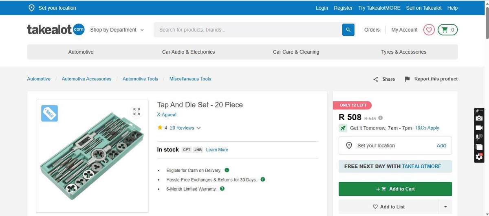This screenshot has width=489, height=216.
Task: Click the location pin icon in top bar
Action: coord(32,8)
